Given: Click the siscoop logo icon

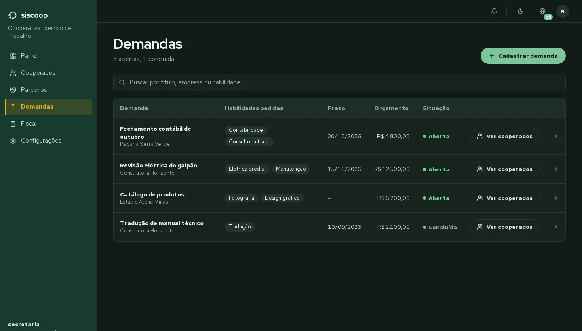Looking at the screenshot, I should 13,15.
